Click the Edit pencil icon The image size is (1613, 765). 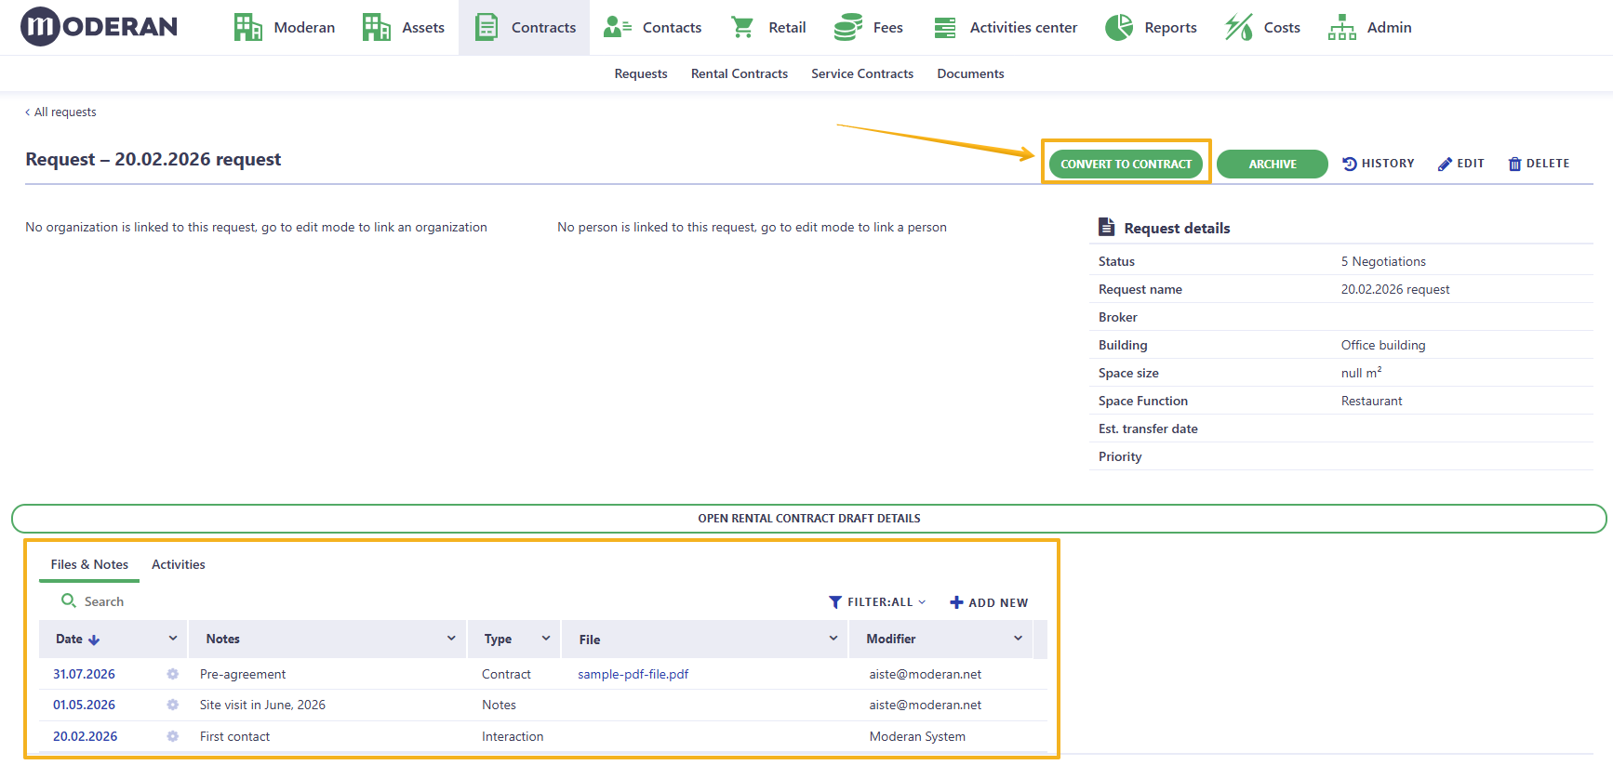1445,165
